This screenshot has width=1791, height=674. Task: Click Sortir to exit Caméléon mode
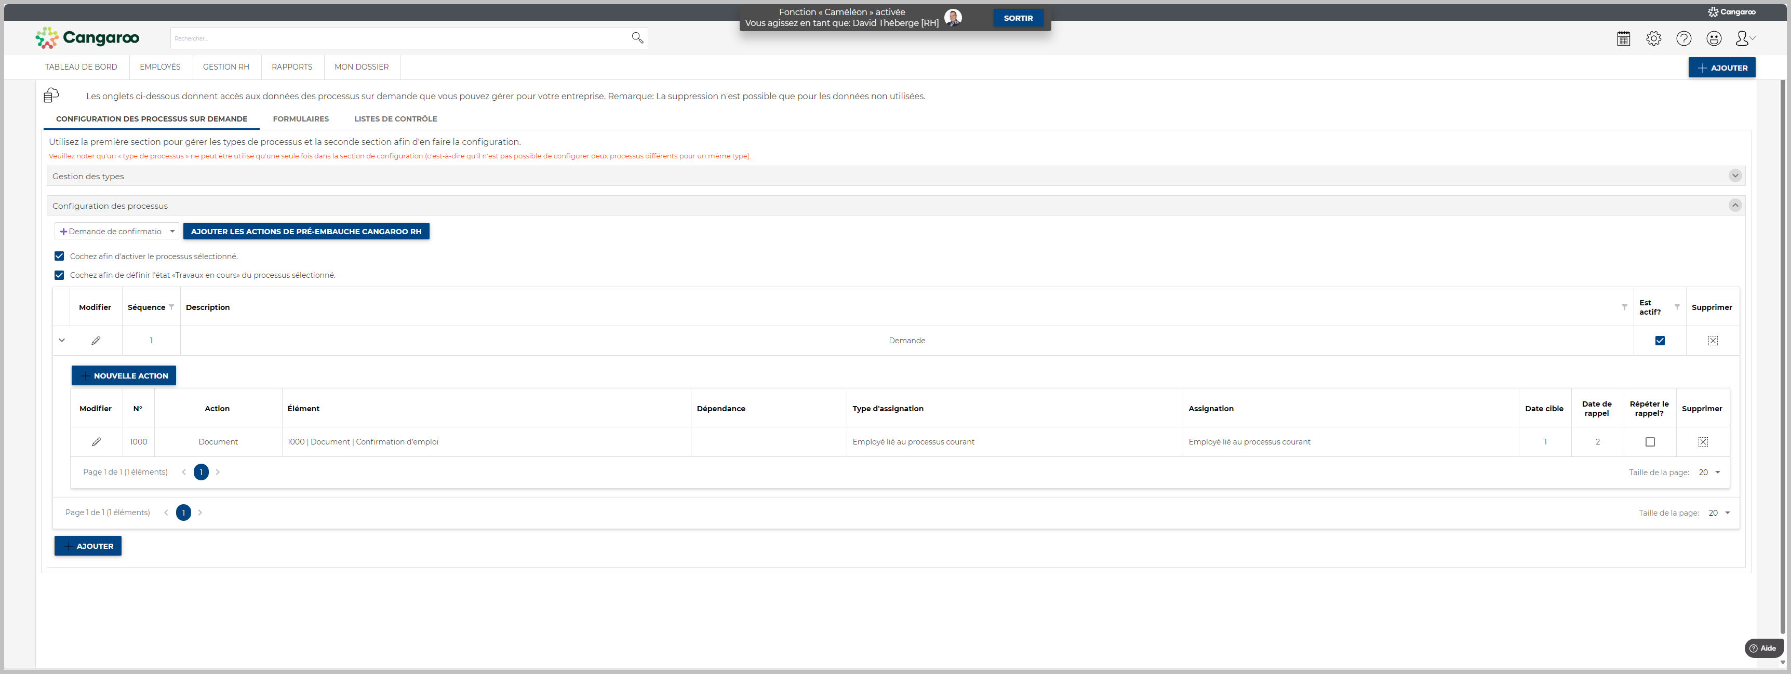tap(1018, 18)
